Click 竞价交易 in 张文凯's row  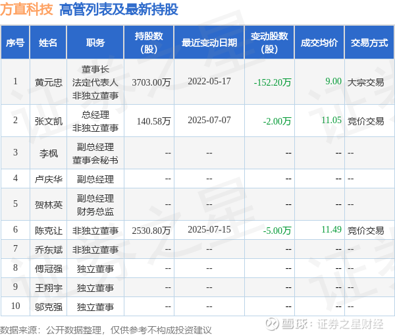click(366, 121)
